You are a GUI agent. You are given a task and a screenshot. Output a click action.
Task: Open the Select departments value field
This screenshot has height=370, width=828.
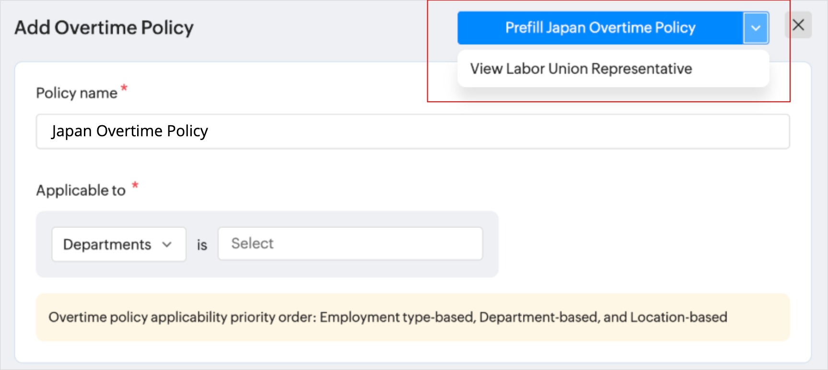[350, 244]
